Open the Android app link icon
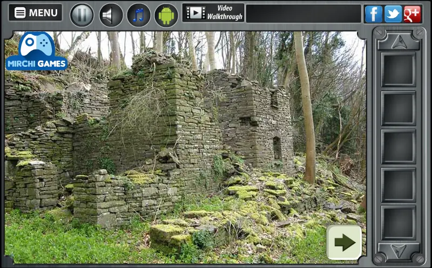Viewport: 432px width, 268px height. (x=166, y=15)
